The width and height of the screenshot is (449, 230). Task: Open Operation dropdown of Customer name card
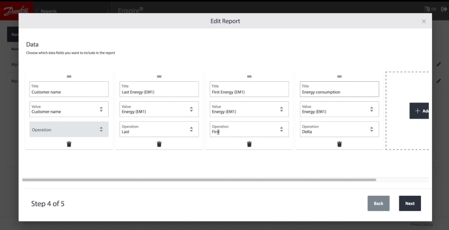(x=69, y=129)
